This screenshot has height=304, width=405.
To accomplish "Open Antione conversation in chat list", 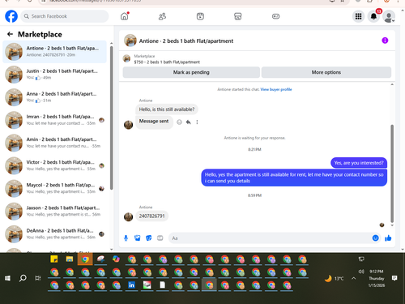I will [x=55, y=51].
